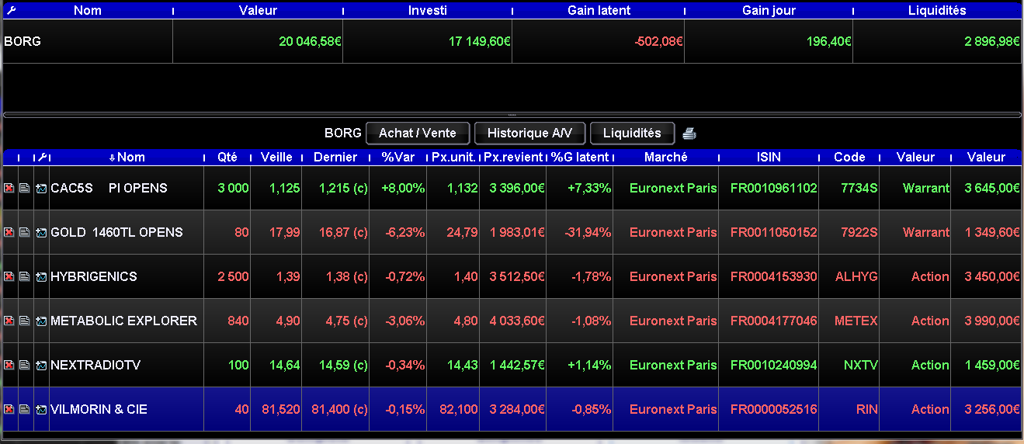Sort by Veille column header
Screen dimensions: 1024x444
coord(277,157)
